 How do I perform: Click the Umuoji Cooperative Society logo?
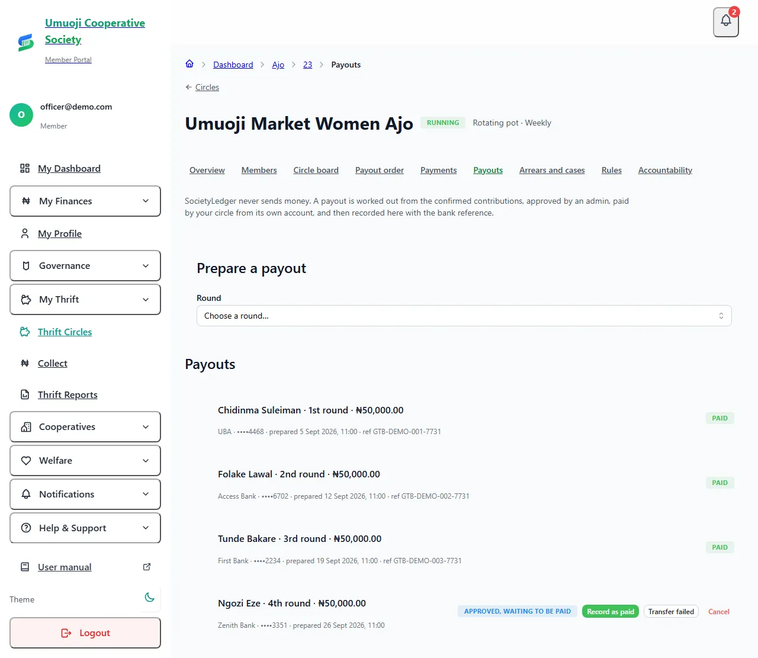tap(25, 42)
